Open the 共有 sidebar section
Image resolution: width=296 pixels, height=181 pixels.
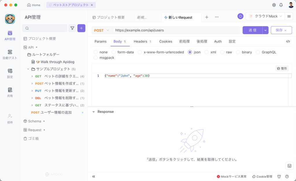[10, 92]
